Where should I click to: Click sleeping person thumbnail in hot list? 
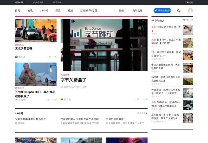click(188, 30)
